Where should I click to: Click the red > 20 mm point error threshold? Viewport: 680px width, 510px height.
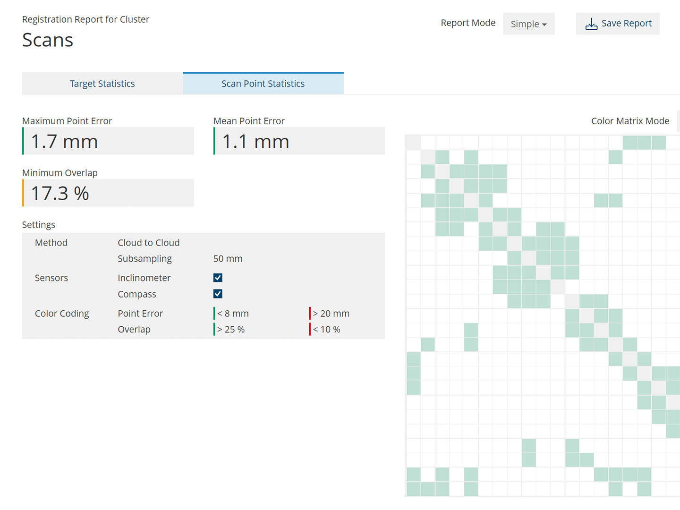331,314
